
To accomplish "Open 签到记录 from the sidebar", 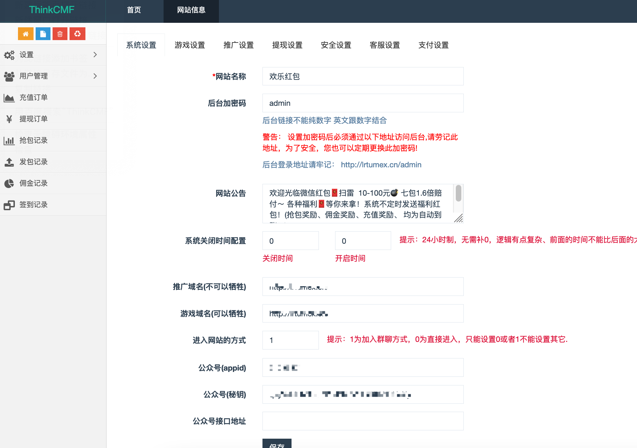I will pyautogui.click(x=34, y=204).
